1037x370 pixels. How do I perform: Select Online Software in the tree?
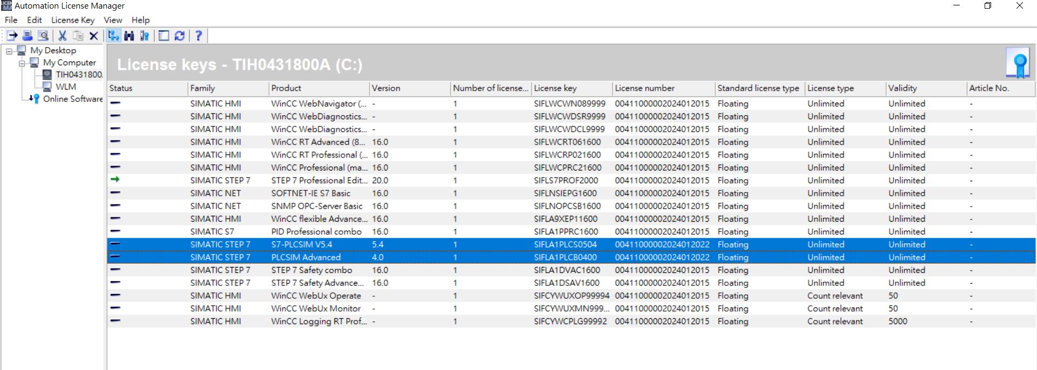(72, 99)
